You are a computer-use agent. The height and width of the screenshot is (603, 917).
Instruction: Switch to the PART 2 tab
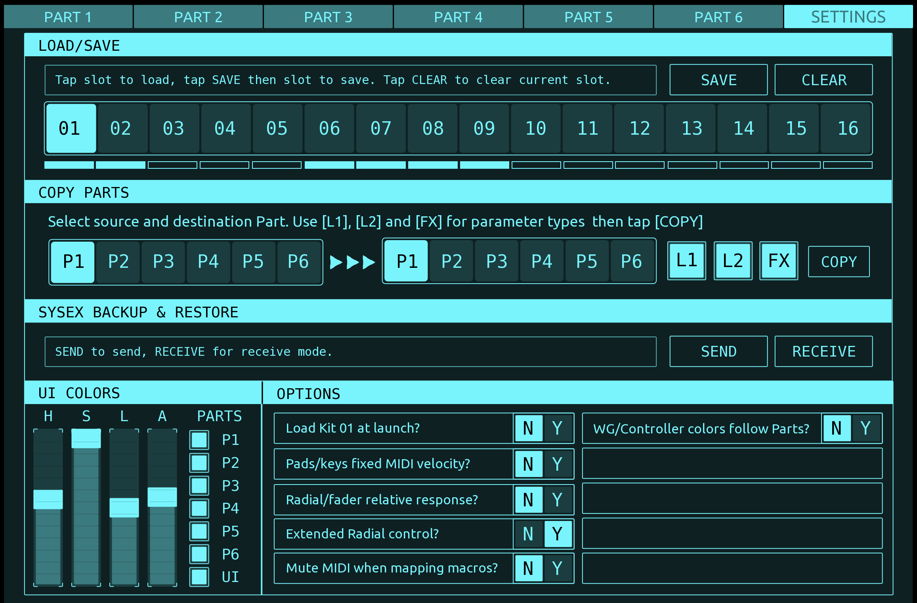click(198, 17)
